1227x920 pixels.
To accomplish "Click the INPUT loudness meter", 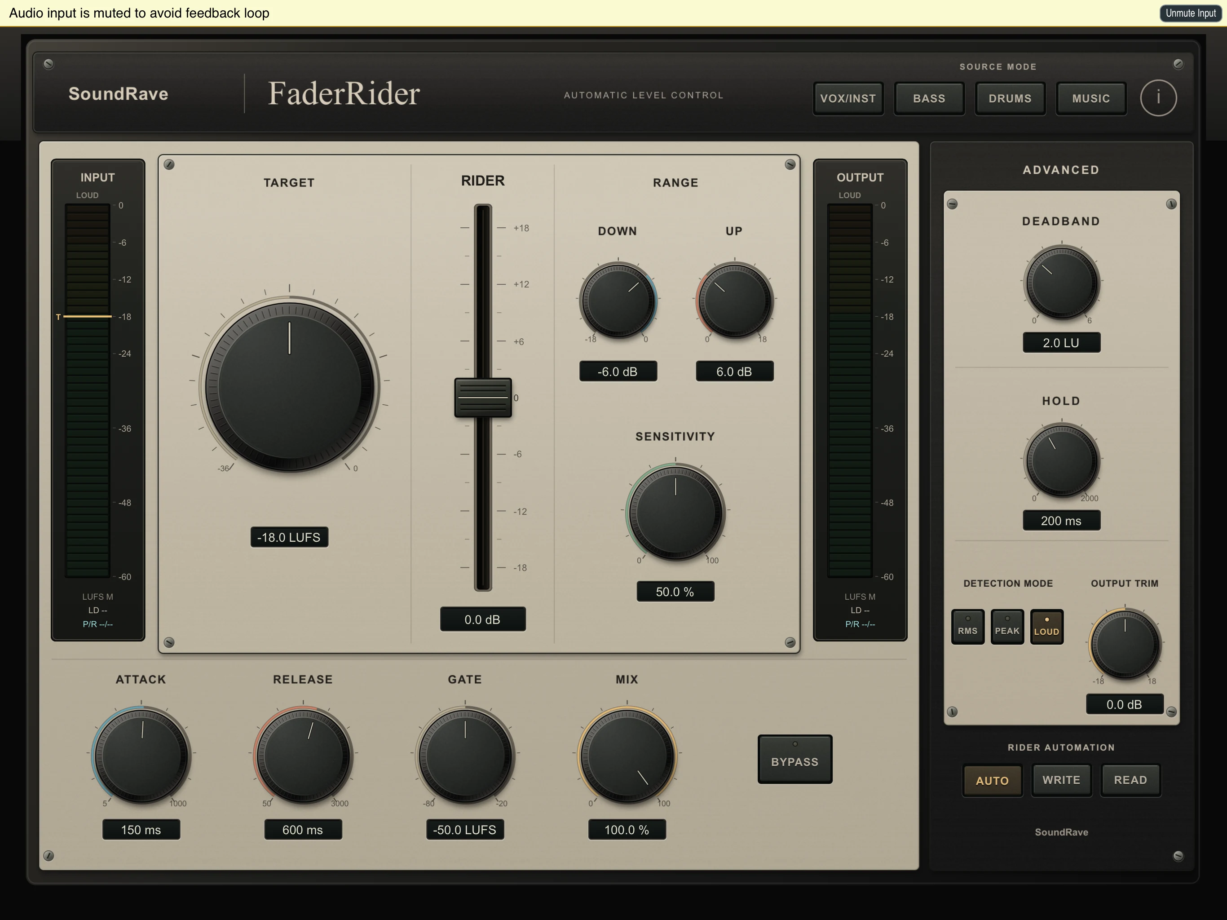I will pos(88,391).
